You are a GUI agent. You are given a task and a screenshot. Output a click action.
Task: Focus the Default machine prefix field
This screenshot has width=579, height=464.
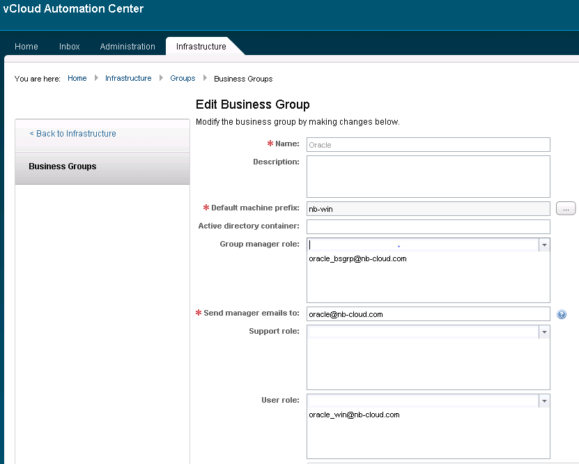429,209
